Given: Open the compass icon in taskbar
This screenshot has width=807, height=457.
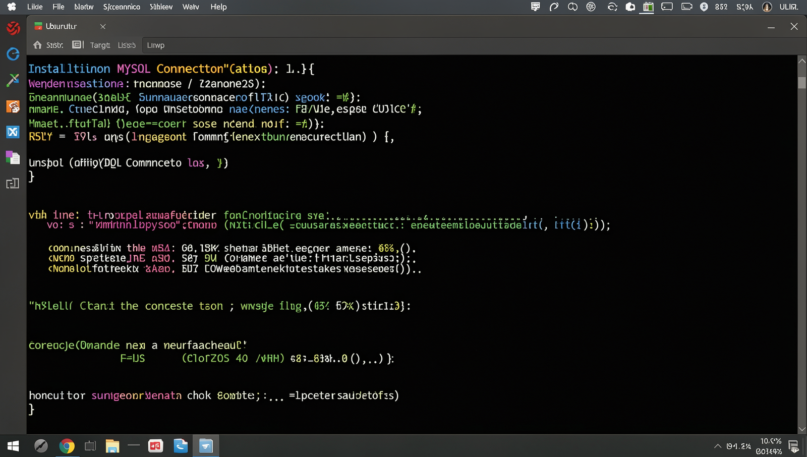Looking at the screenshot, I should coord(41,446).
